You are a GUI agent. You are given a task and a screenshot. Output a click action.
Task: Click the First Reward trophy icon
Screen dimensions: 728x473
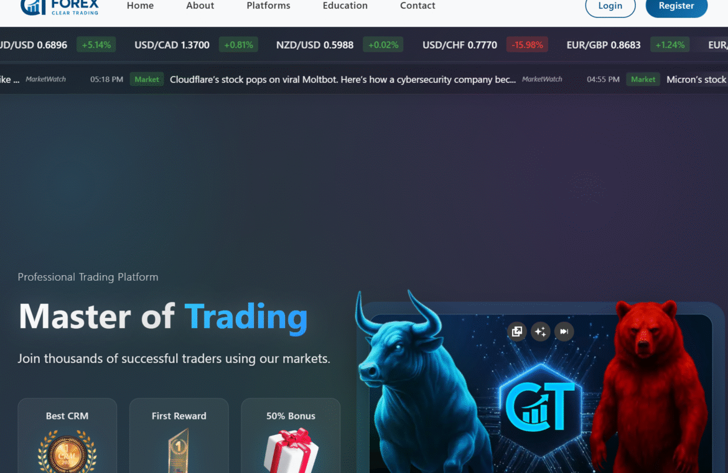pos(179,451)
